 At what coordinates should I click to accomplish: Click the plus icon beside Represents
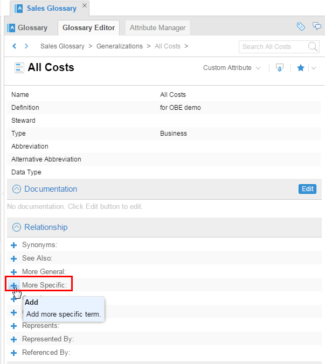(x=14, y=326)
